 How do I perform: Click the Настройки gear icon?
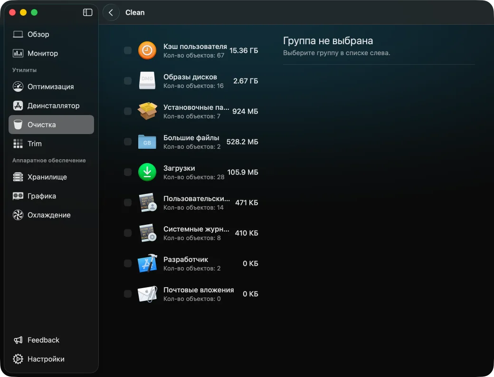pyautogui.click(x=18, y=359)
